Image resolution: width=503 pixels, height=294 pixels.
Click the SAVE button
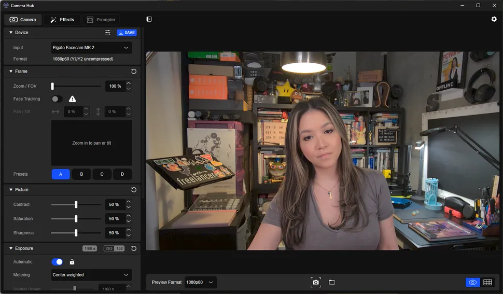coord(127,33)
